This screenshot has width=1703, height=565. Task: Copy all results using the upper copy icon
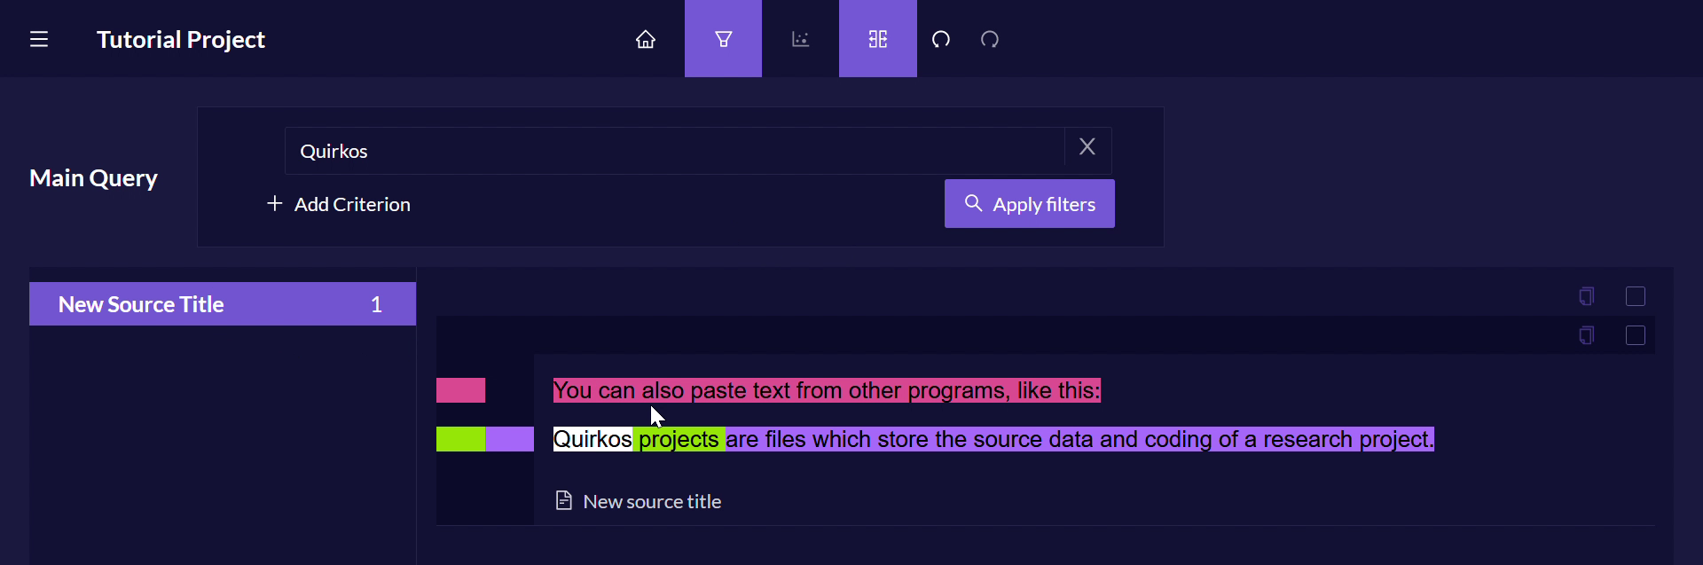tap(1587, 296)
